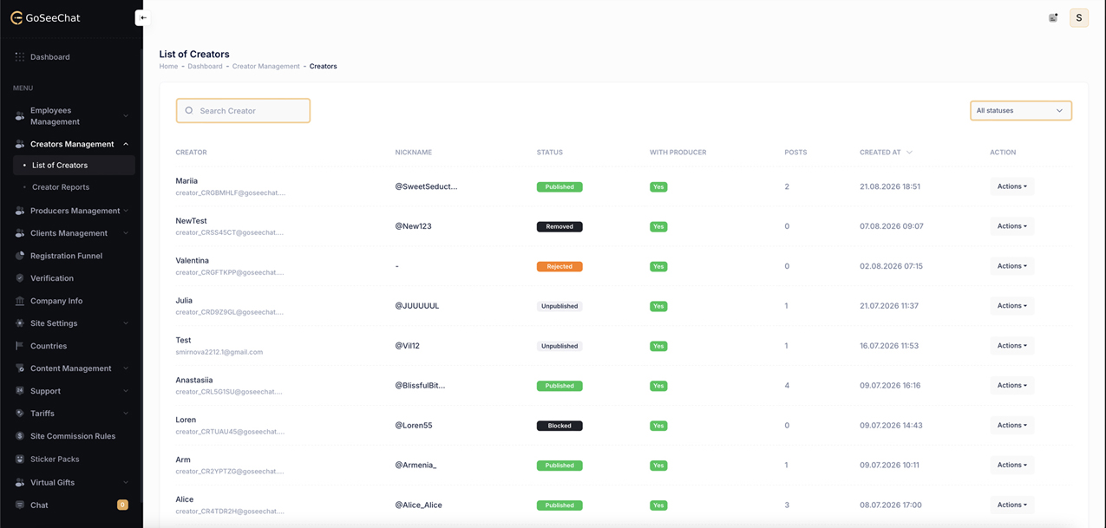Viewport: 1106px width, 528px height.
Task: Select Creator Reports in the sidebar
Action: tap(61, 187)
